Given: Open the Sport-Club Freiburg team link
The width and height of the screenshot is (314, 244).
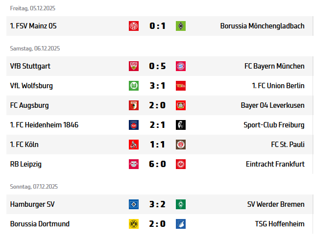Looking at the screenshot, I should click(x=274, y=125).
